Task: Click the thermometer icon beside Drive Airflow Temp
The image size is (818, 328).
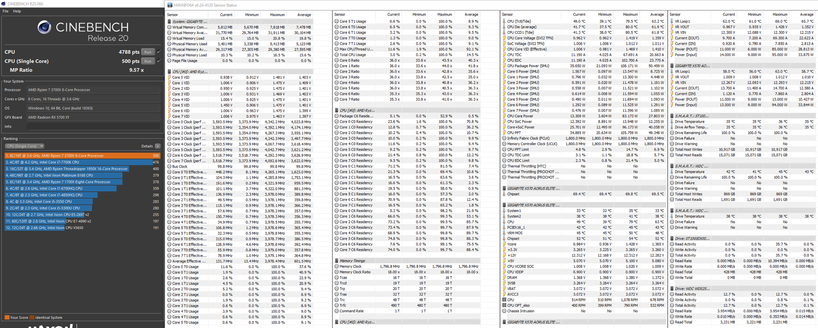Action: pos(672,127)
